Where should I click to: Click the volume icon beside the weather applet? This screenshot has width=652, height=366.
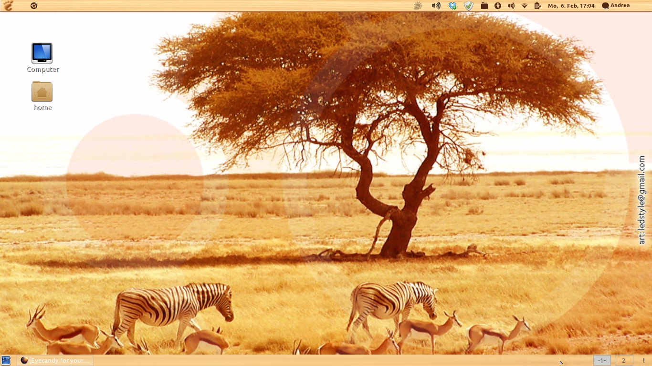436,6
